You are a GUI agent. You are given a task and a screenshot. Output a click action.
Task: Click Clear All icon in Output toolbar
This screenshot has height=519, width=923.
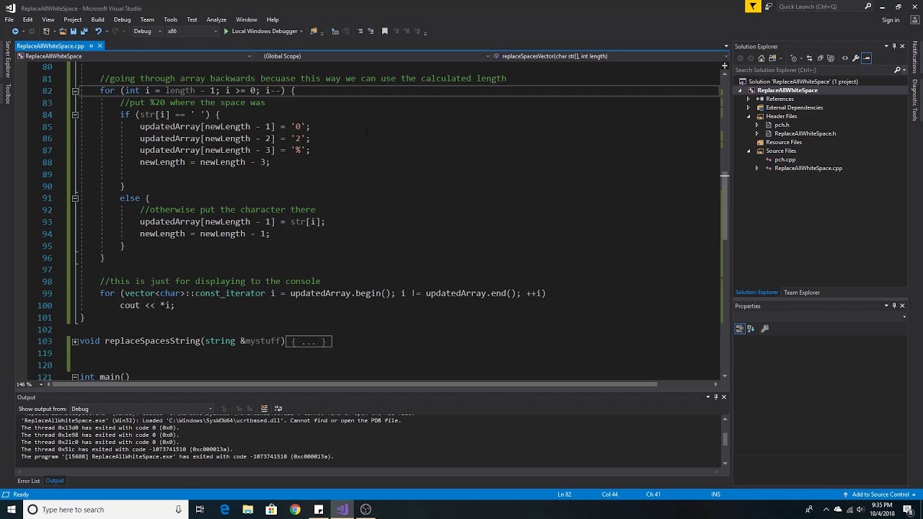[264, 409]
